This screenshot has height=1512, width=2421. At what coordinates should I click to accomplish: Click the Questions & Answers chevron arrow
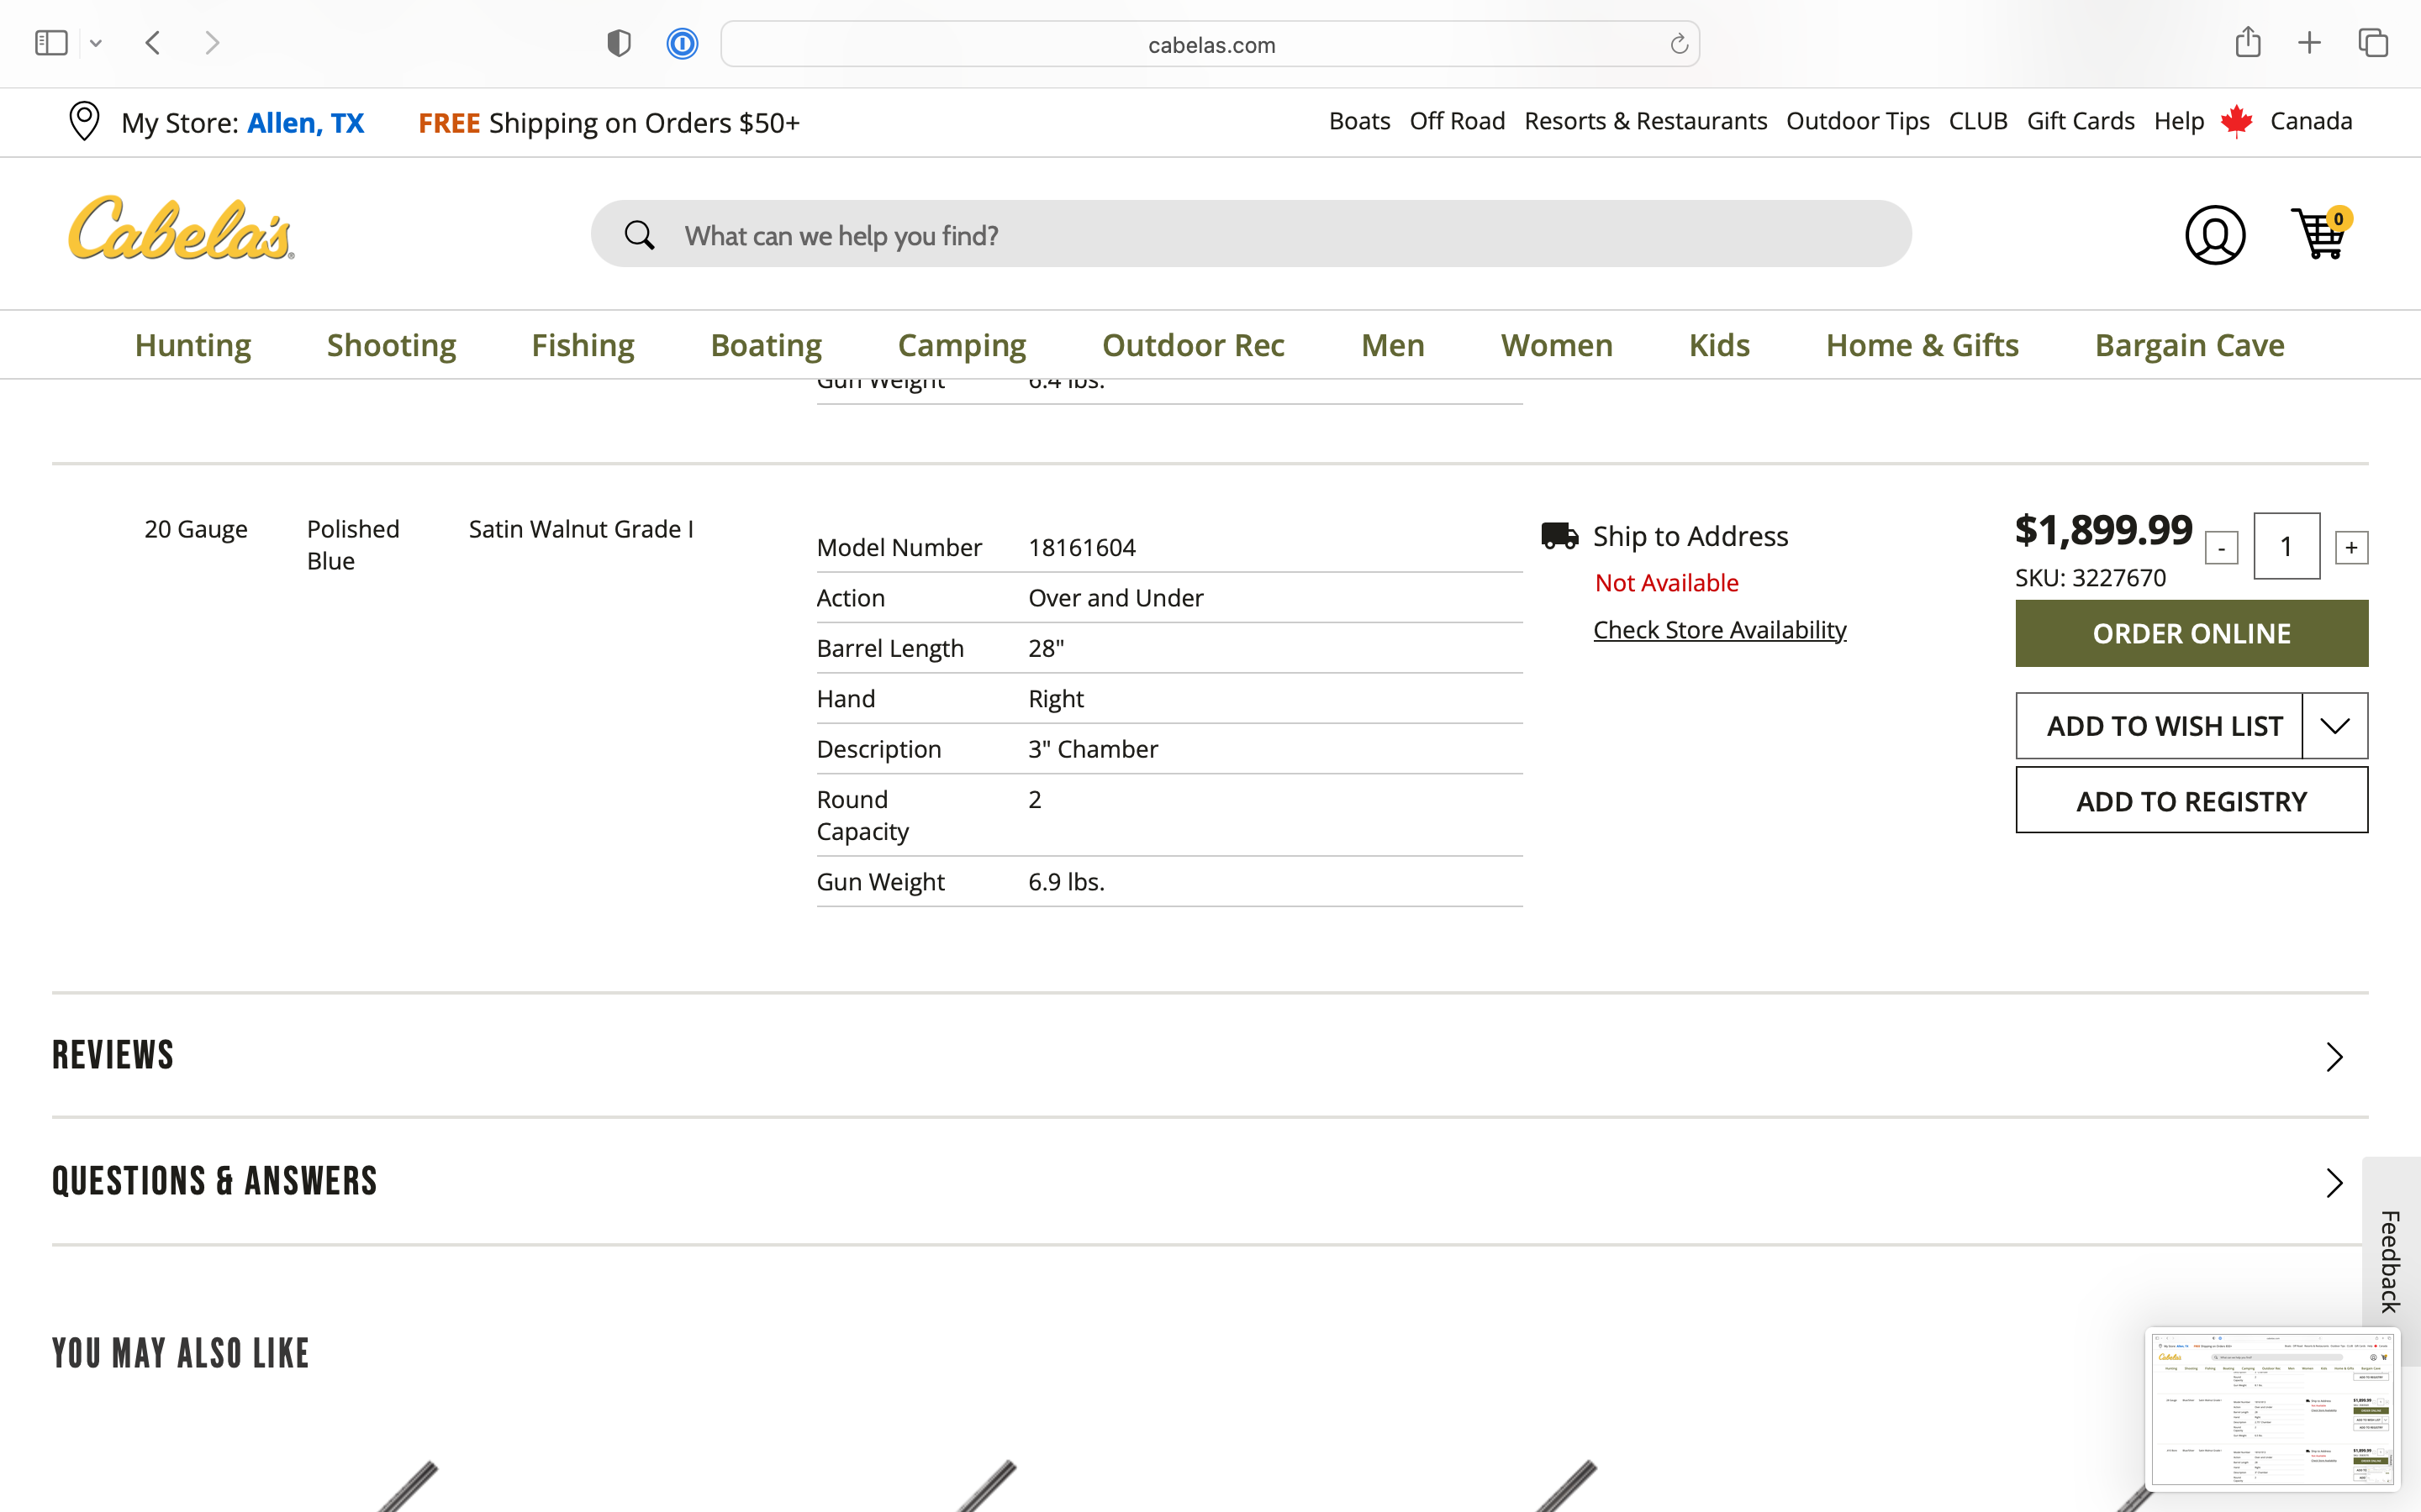coord(2334,1183)
